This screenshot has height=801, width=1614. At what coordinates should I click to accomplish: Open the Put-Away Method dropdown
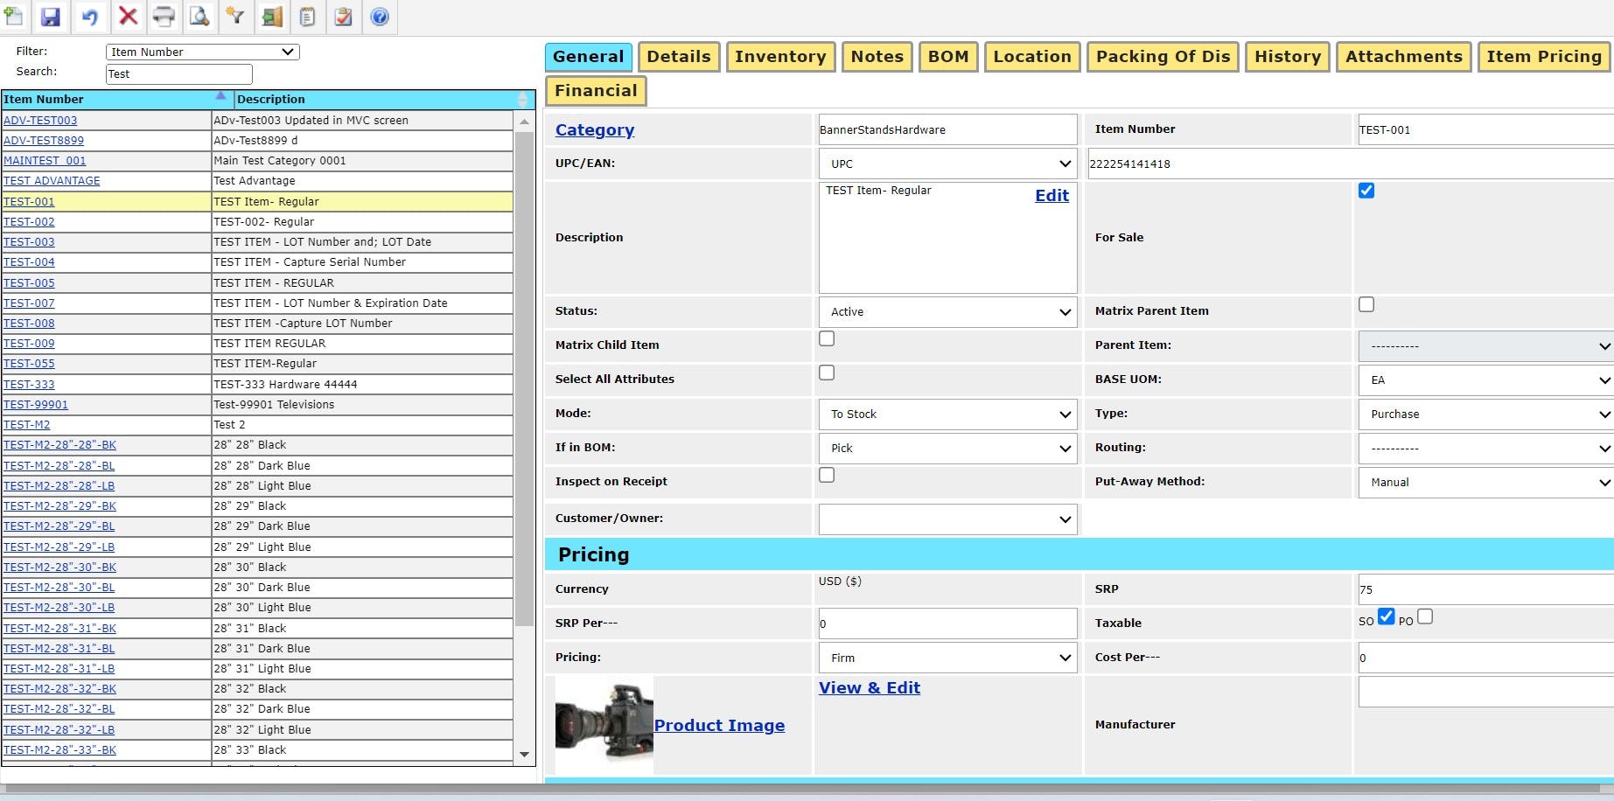click(x=1485, y=482)
